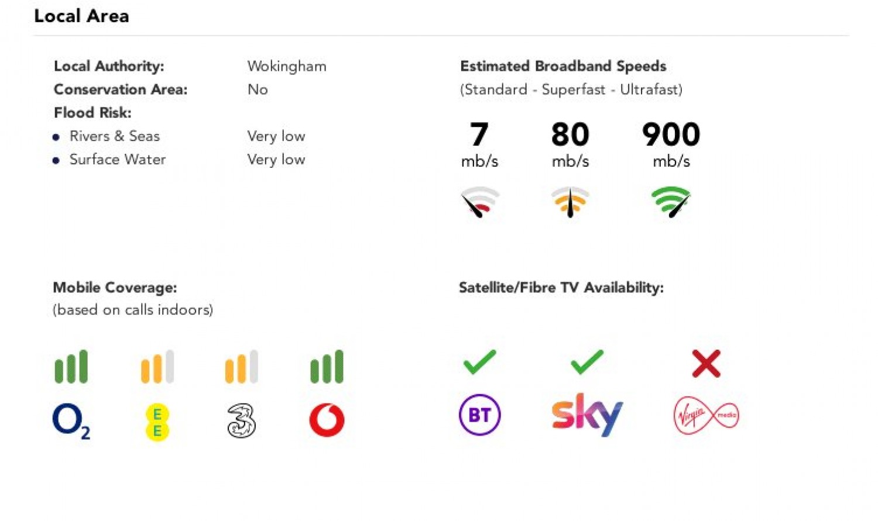This screenshot has height=521, width=878.
Task: Click the EE network logo
Action: [x=157, y=423]
